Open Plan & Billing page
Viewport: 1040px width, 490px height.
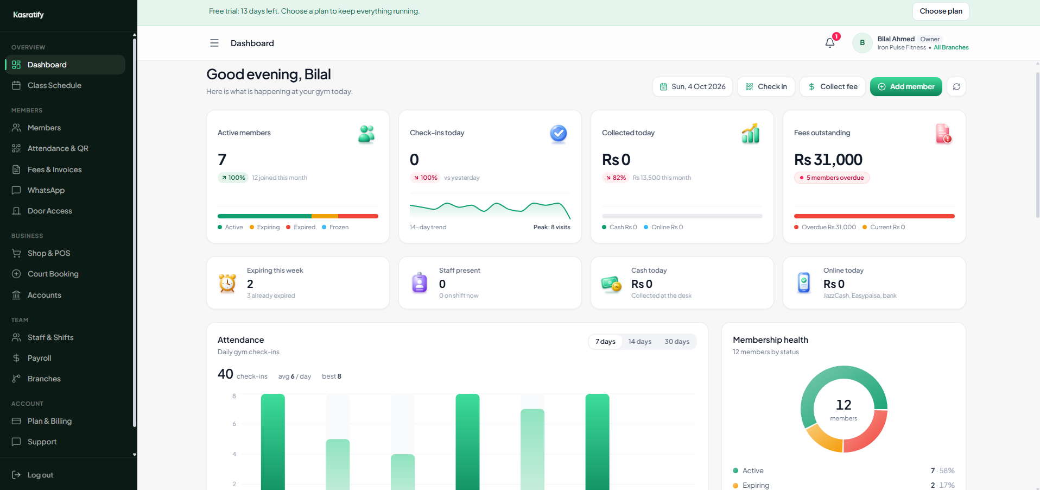(65, 421)
